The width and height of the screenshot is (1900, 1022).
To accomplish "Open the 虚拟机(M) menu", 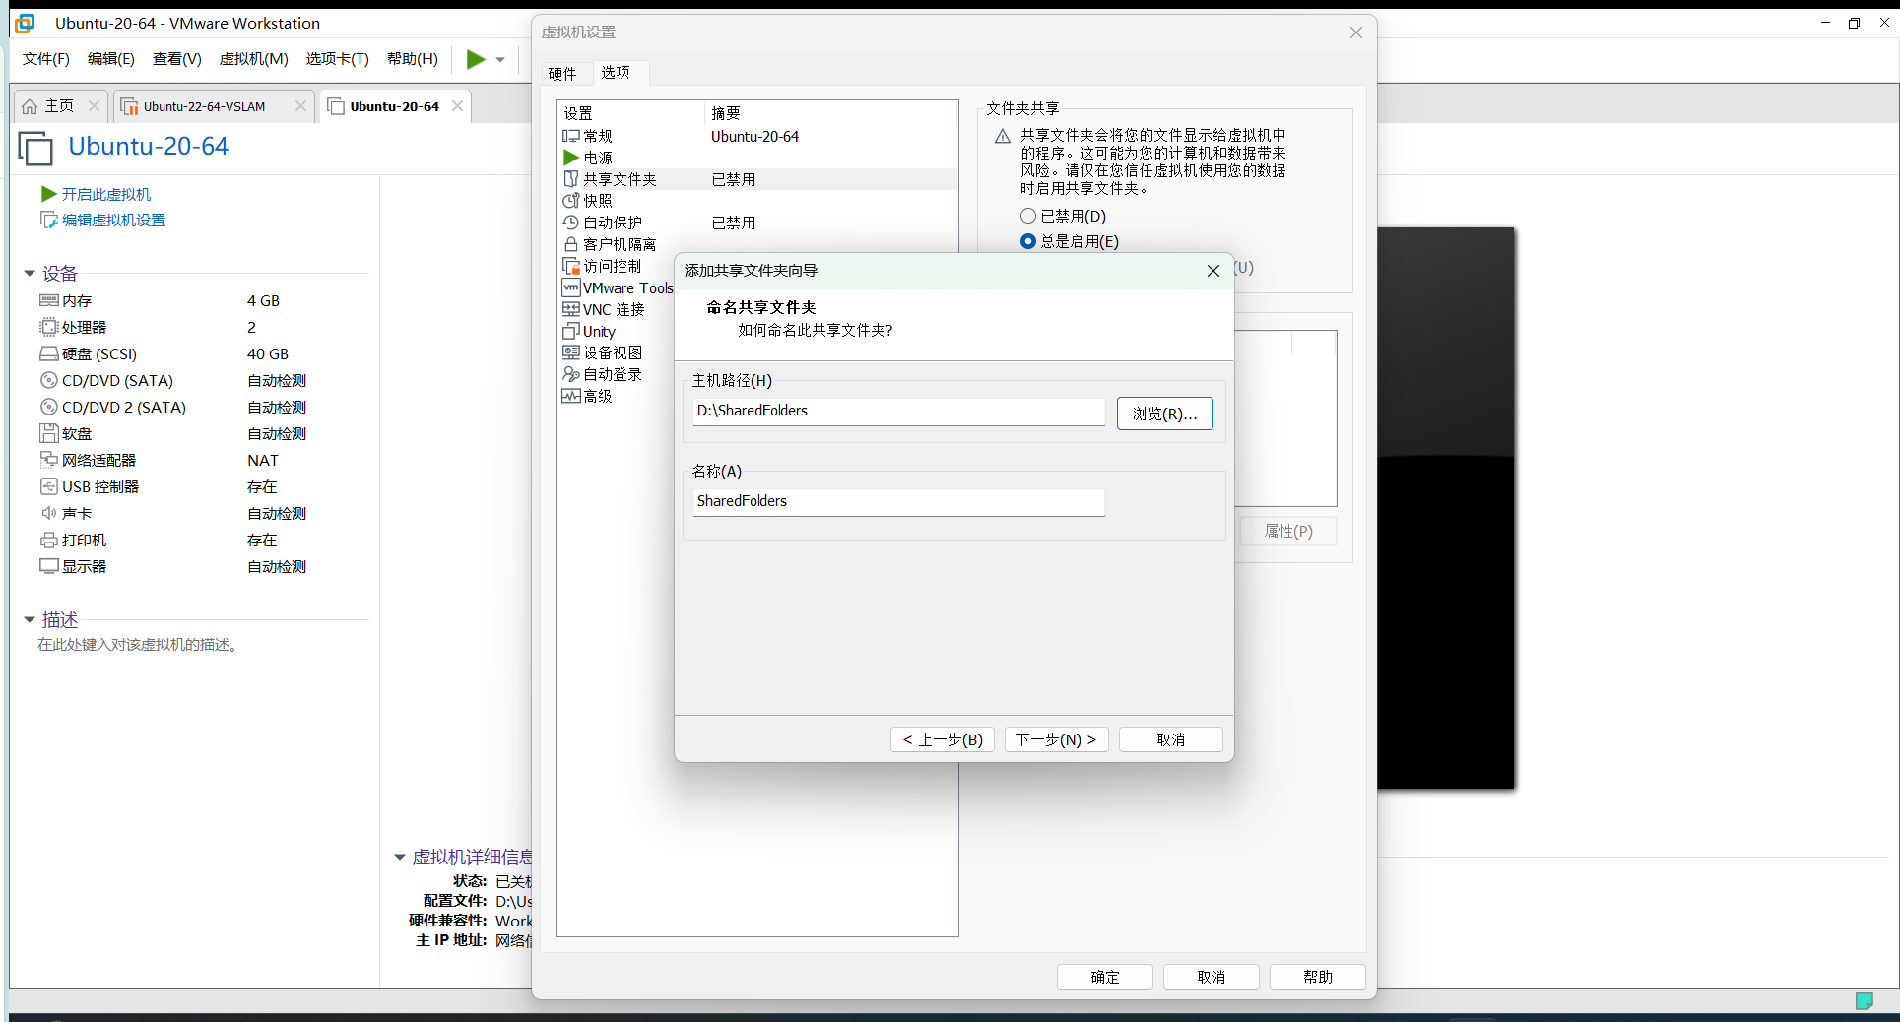I will [x=253, y=59].
